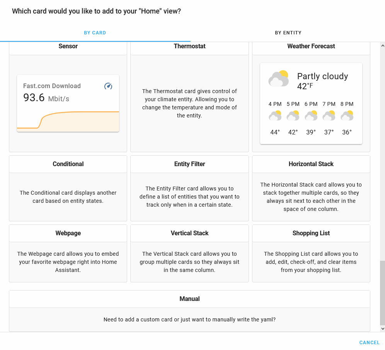Screen dimensions: 385x350
Task: Click the 6 PM forecast weather icon
Action: click(311, 115)
